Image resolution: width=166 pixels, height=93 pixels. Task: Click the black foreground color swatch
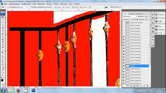2,80
